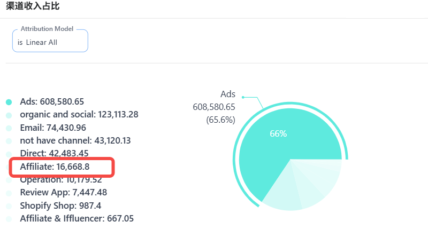Click the legend dot beside Operation
Screen dimensions: 428x237
9,180
